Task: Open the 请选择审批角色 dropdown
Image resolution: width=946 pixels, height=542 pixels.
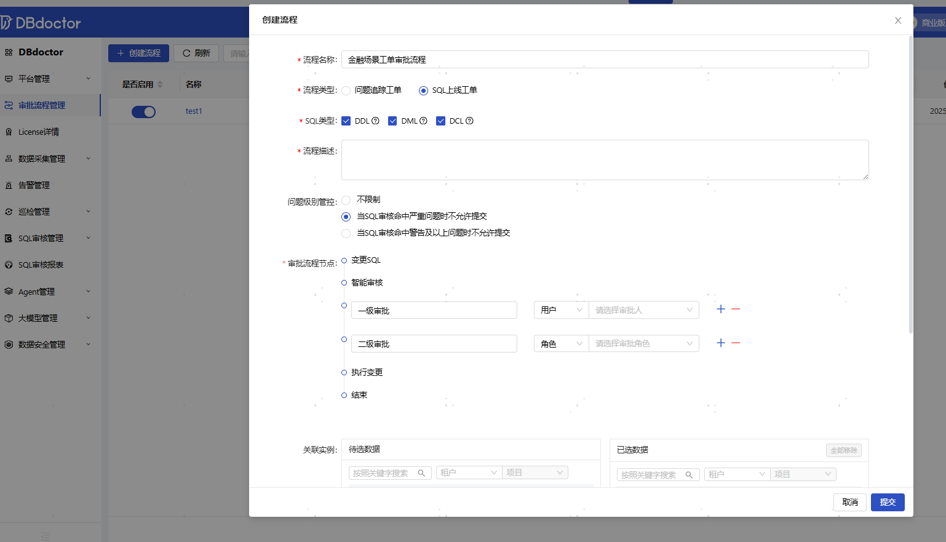Action: click(643, 343)
